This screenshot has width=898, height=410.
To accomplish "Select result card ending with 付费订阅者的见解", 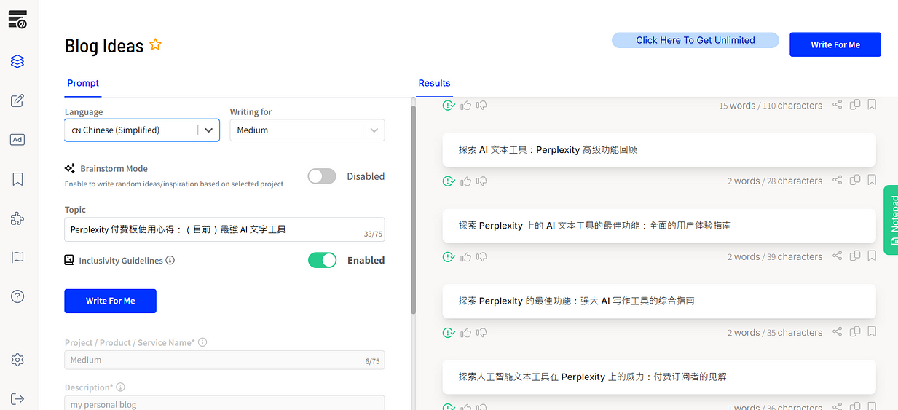I will click(x=659, y=377).
